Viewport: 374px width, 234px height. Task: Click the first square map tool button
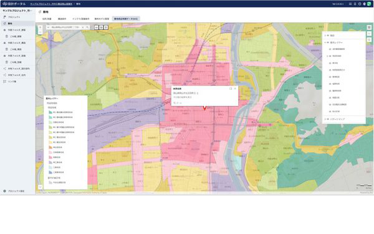click(97, 27)
